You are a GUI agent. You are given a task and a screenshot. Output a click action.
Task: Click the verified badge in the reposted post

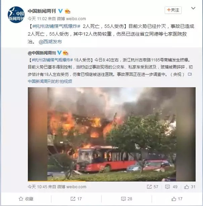point(59,53)
